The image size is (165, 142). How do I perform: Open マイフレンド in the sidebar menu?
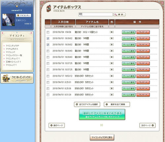pyautogui.click(x=10, y=52)
